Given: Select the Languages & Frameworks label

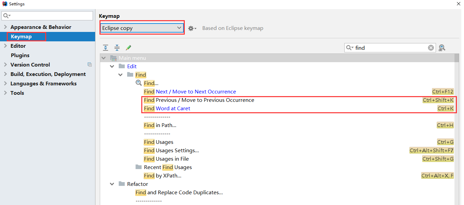Looking at the screenshot, I should pyautogui.click(x=43, y=83).
